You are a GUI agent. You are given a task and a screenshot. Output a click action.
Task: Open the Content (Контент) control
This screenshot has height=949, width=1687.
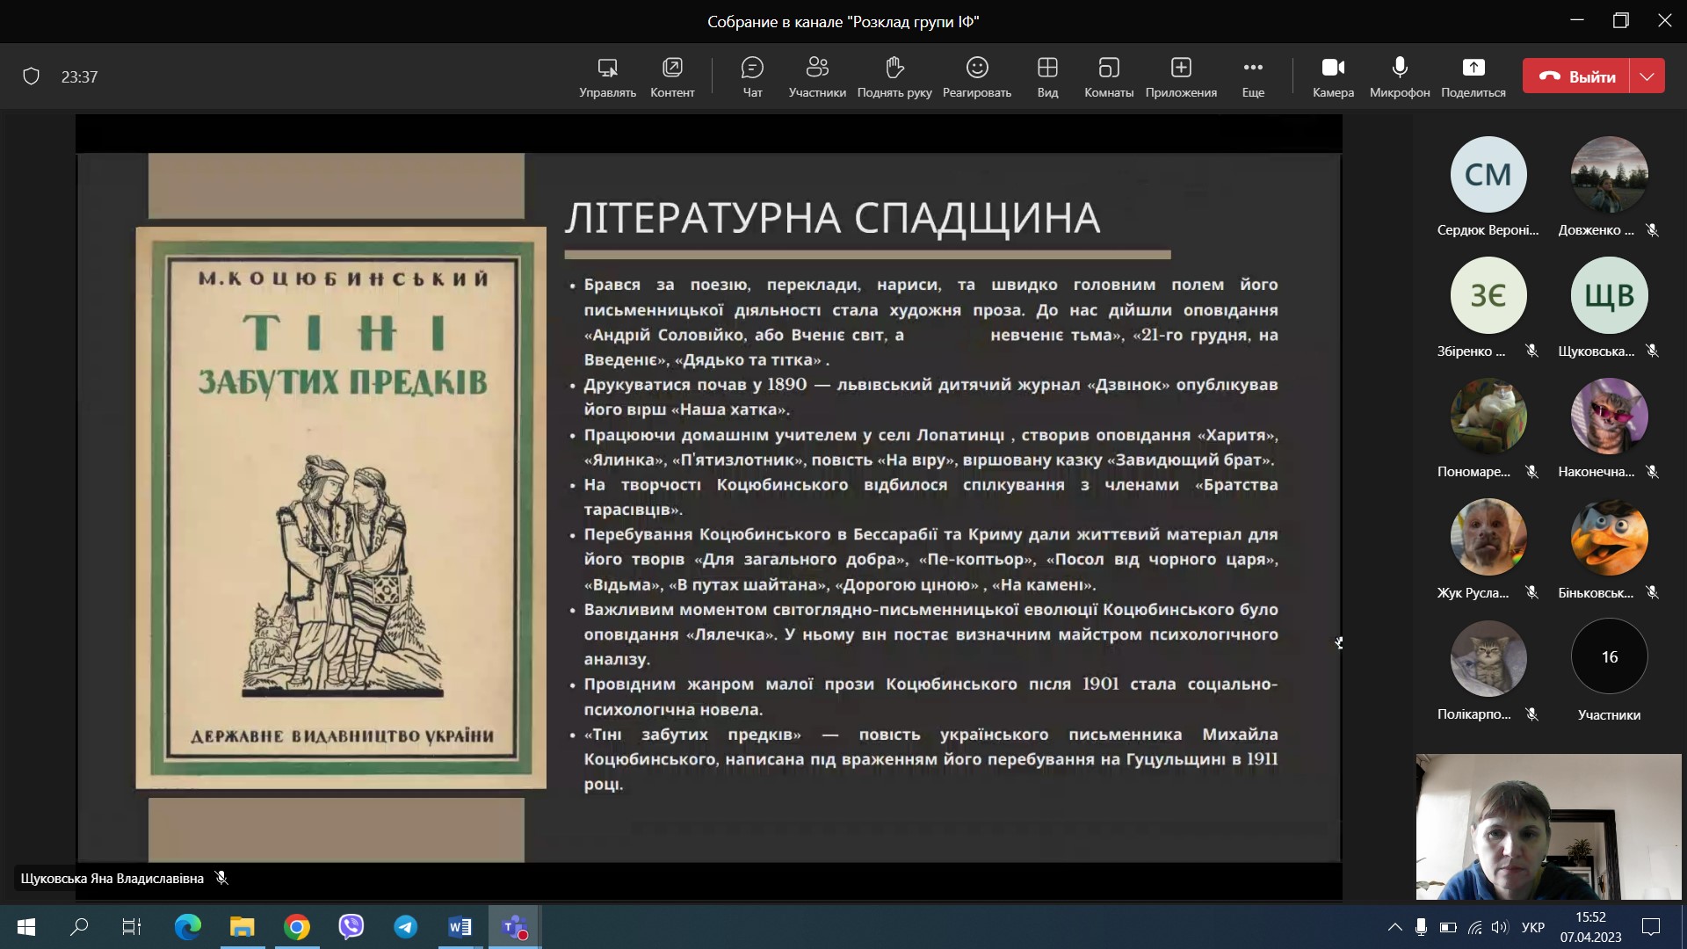coord(672,76)
